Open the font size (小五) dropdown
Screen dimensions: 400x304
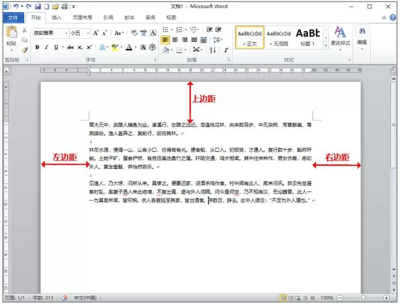tap(88, 33)
